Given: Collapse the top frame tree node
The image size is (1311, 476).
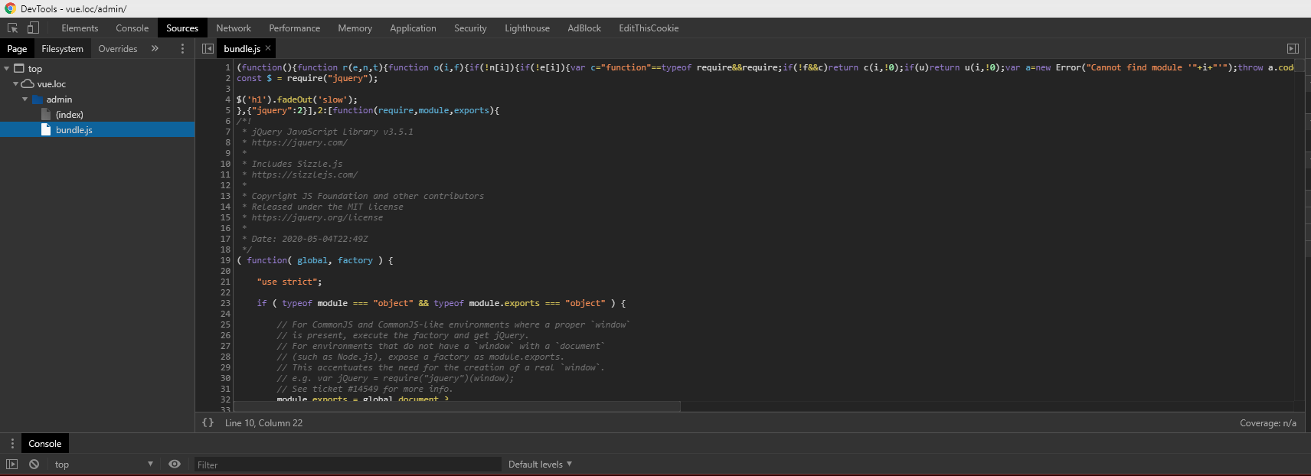Looking at the screenshot, I should point(7,69).
